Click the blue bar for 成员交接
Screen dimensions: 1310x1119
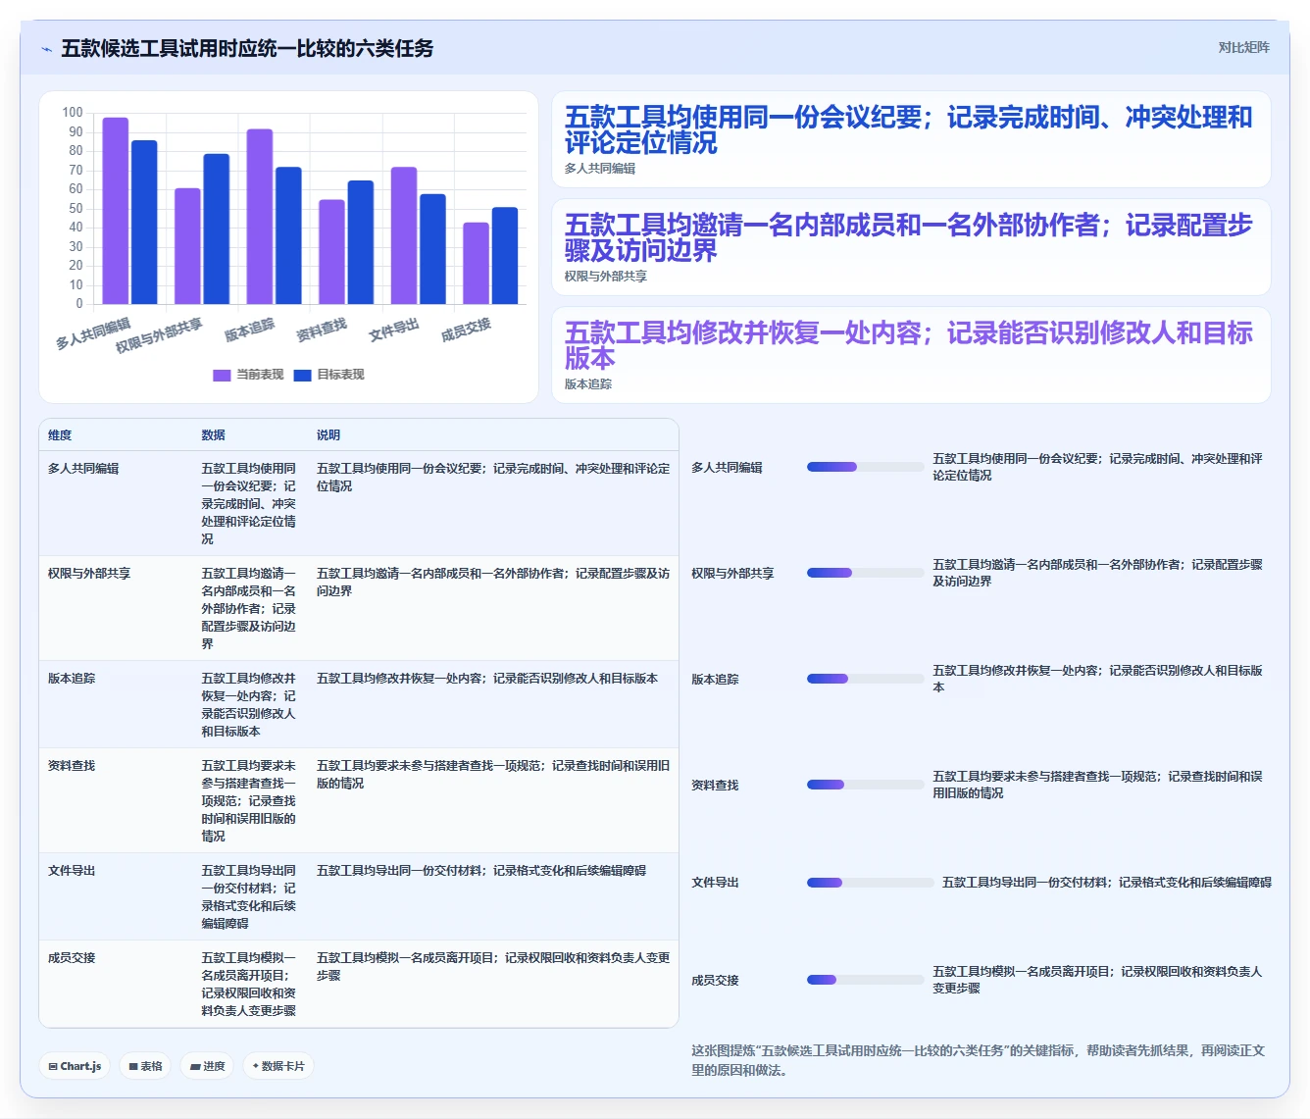[x=505, y=256]
